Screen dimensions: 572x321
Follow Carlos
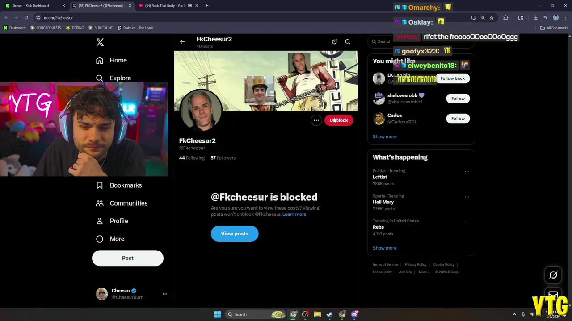(x=458, y=119)
